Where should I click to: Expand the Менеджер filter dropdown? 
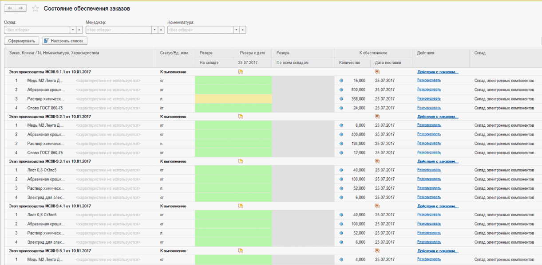154,30
